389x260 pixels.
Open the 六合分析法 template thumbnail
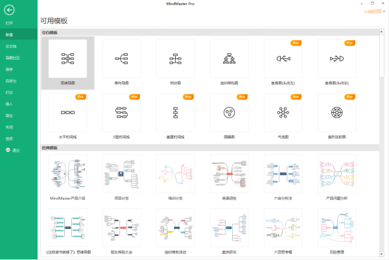[x=283, y=174]
